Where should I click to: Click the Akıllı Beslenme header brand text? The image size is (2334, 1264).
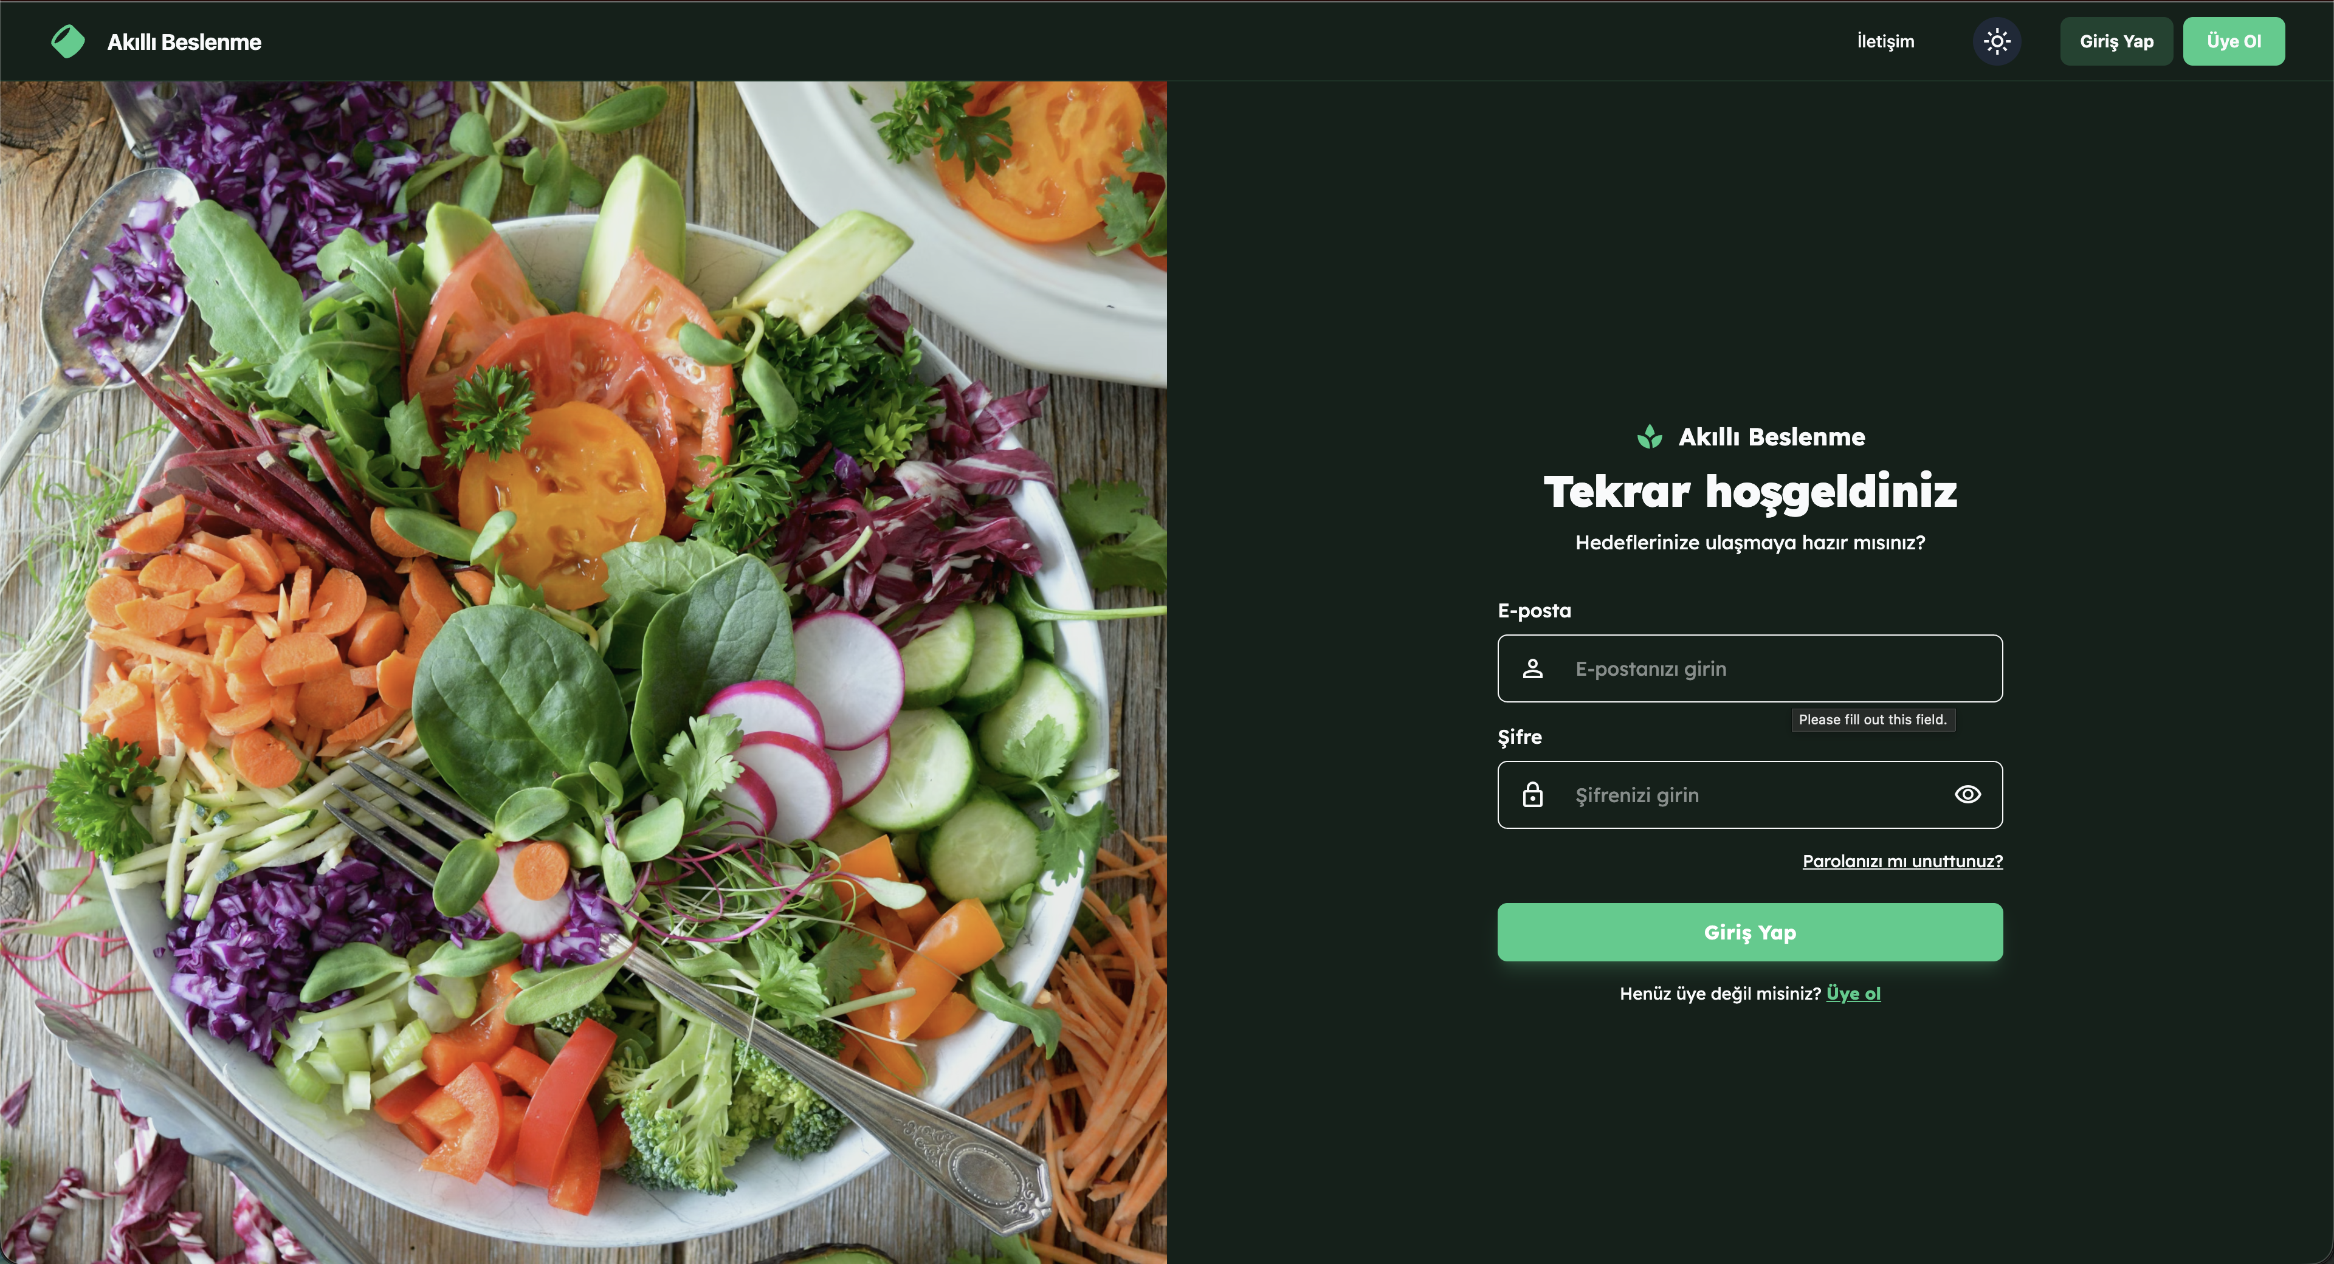click(x=184, y=42)
